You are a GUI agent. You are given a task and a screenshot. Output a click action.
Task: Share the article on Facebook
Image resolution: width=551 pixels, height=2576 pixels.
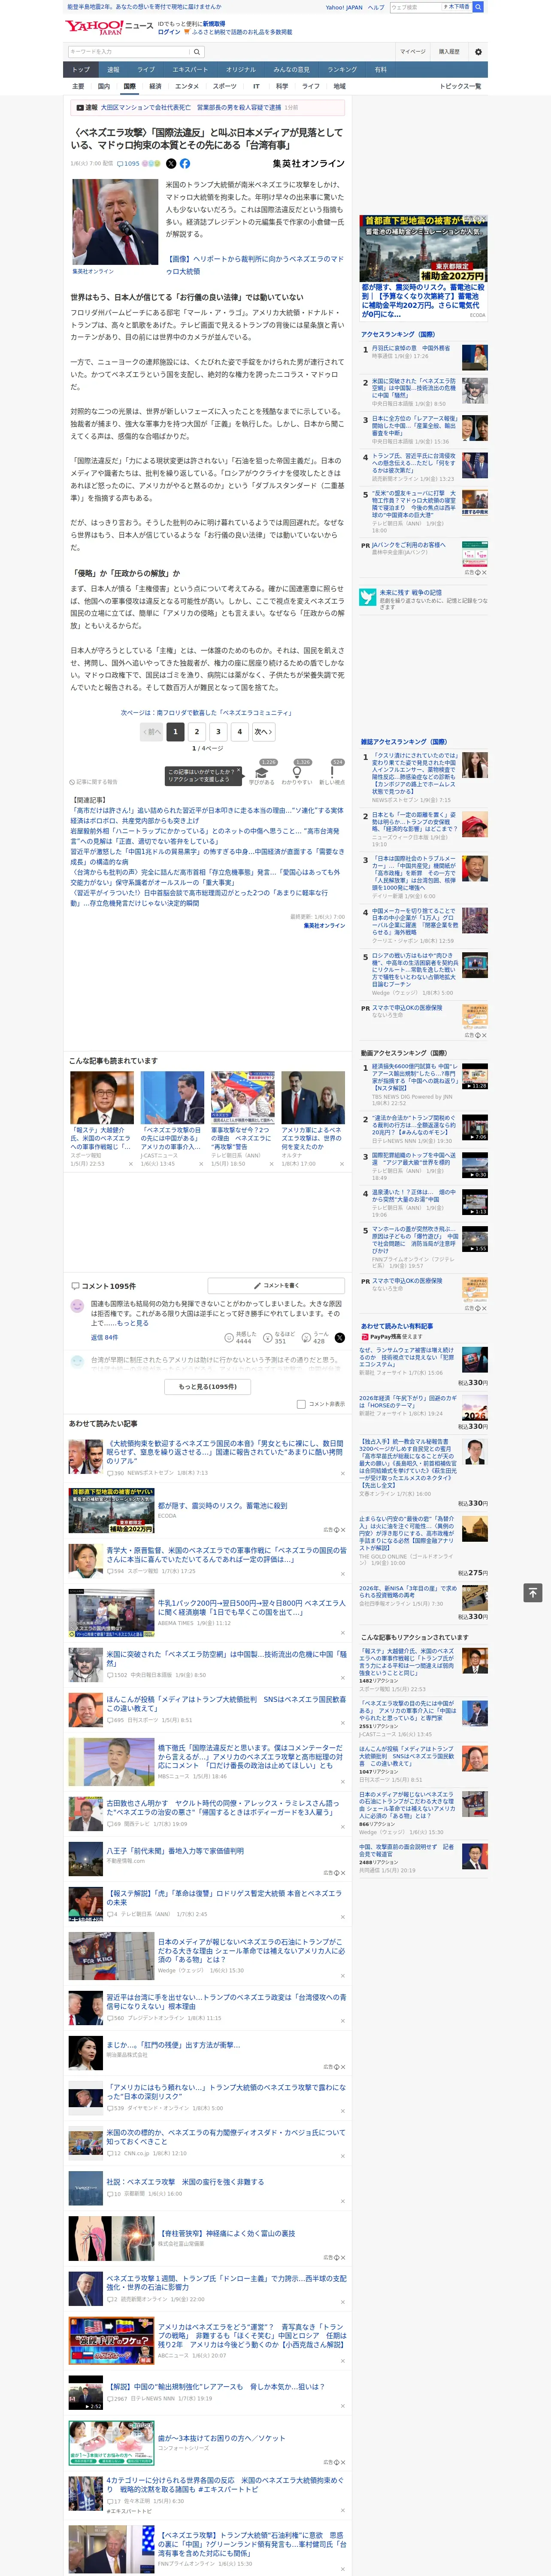click(185, 163)
